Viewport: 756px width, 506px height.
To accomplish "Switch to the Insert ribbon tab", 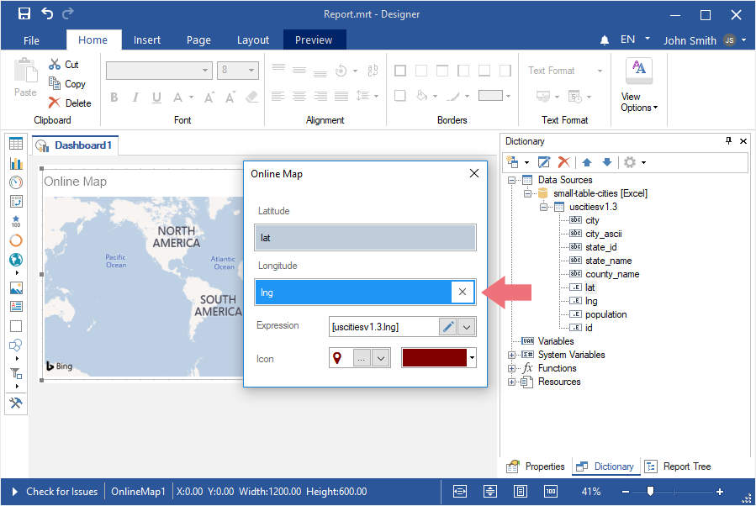I will tap(147, 40).
